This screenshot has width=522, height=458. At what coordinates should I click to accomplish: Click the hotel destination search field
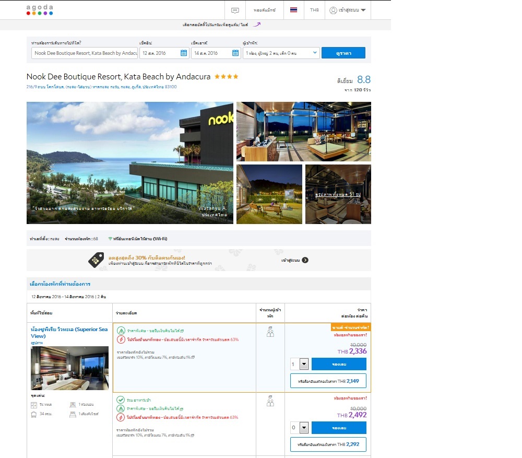click(85, 53)
